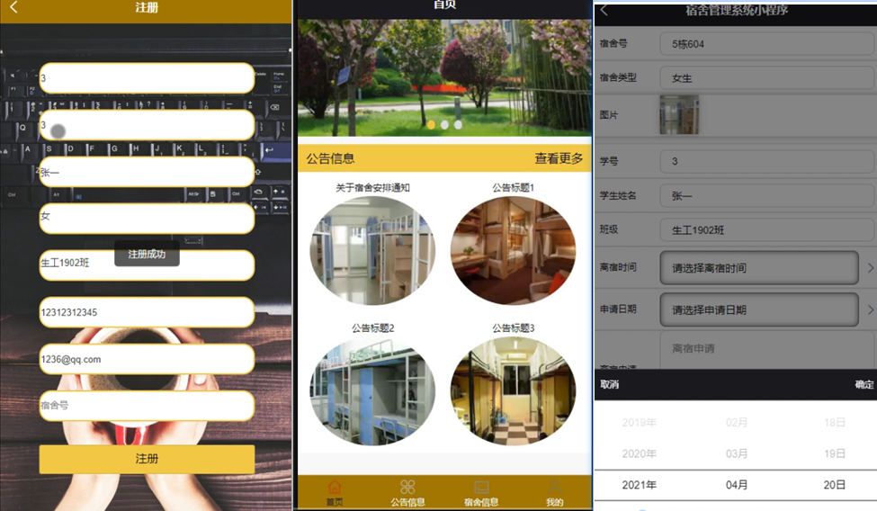Open the 关于宿舍安排通知 announcement image
877x511 pixels.
[372, 250]
